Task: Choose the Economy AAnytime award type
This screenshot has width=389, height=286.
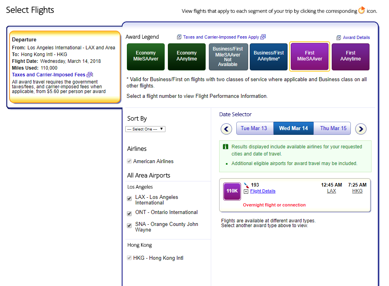Action: pyautogui.click(x=187, y=57)
